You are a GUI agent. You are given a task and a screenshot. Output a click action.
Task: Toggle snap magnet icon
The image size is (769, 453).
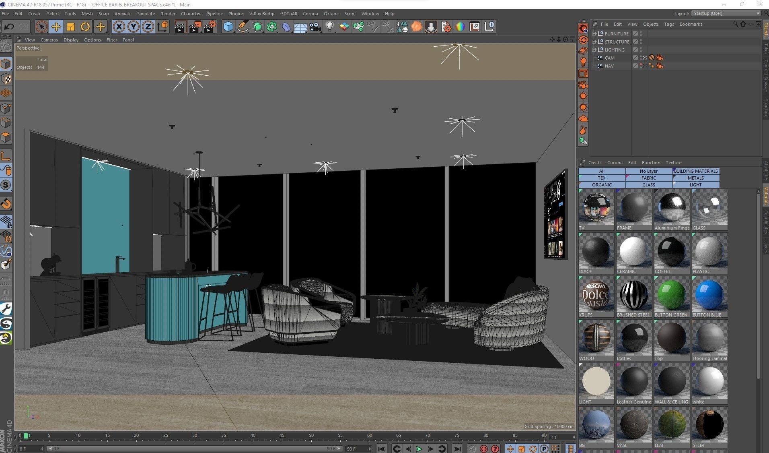pyautogui.click(x=6, y=204)
